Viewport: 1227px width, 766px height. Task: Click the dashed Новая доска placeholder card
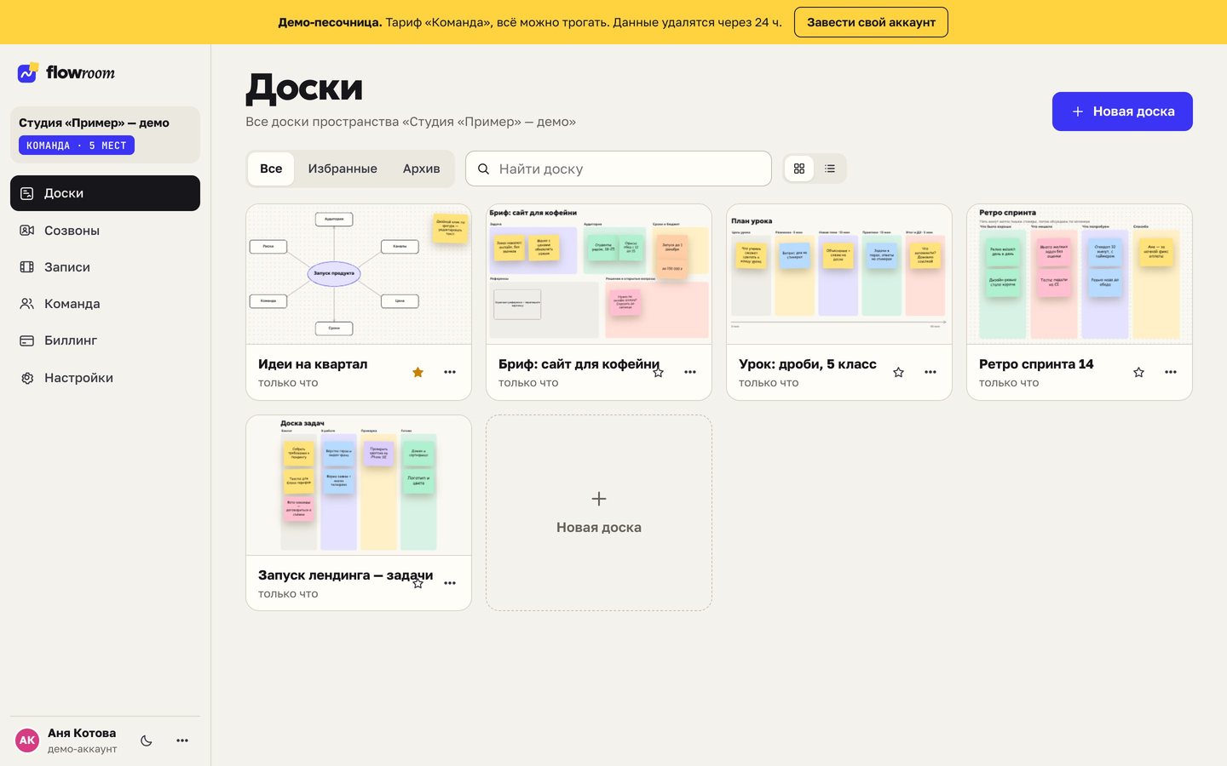[x=599, y=512]
